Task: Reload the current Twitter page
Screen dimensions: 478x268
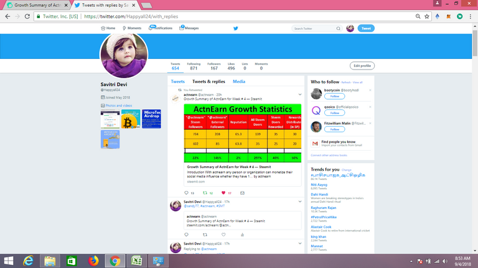Action: (x=27, y=16)
